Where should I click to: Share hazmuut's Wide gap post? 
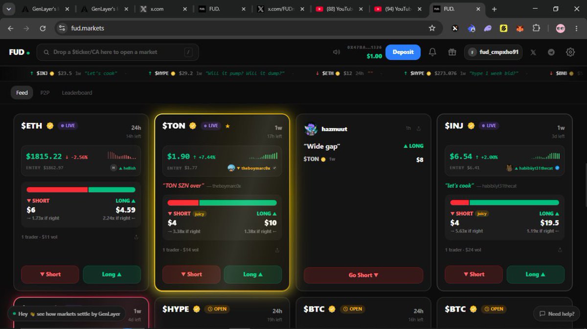coord(419,129)
